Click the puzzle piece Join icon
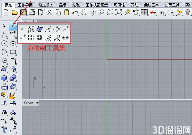This screenshot has width=192, height=135. [x=4, y=95]
